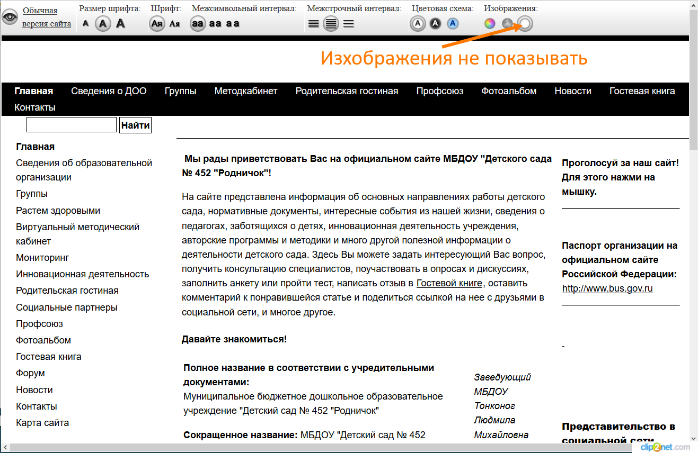698x453 pixels.
Task: Open 'Сведения о ДОО' top menu item
Action: tap(109, 91)
